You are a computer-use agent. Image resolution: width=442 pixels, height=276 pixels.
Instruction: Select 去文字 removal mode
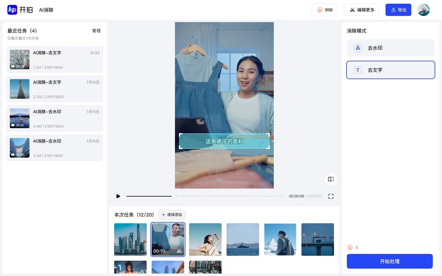click(391, 70)
